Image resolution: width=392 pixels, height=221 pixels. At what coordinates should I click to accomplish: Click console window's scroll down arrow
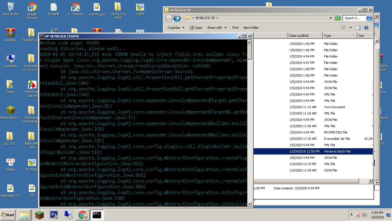(250, 204)
